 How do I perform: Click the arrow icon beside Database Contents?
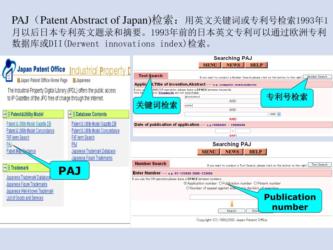[x=70, y=114]
